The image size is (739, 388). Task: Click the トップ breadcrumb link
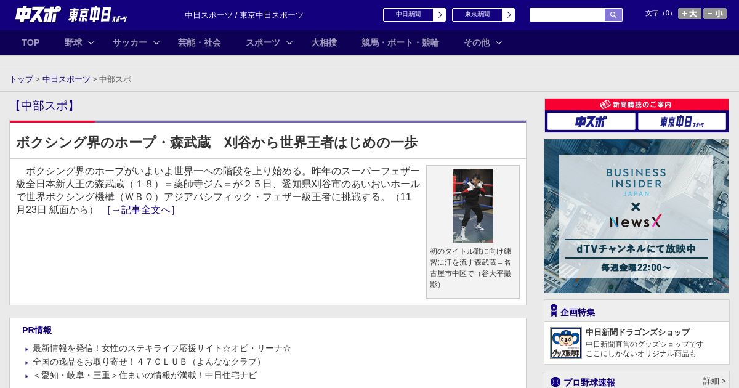pos(22,79)
